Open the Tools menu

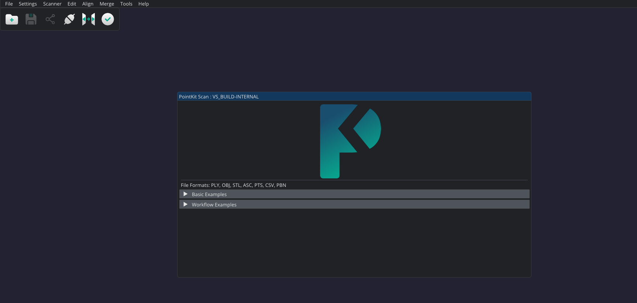pos(126,4)
